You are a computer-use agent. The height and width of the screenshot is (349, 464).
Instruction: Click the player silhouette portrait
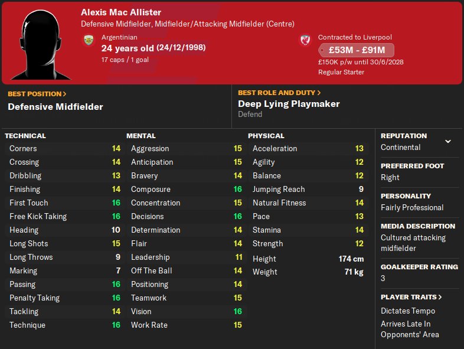41,43
